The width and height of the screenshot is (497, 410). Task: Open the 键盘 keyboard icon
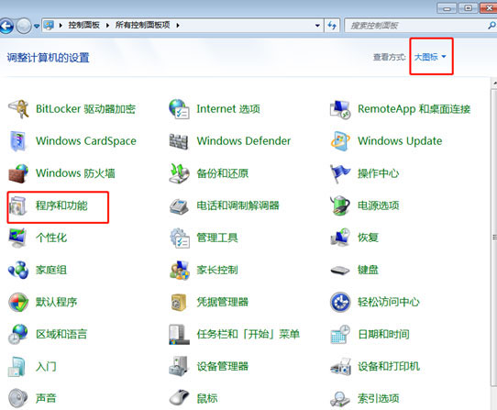point(340,271)
